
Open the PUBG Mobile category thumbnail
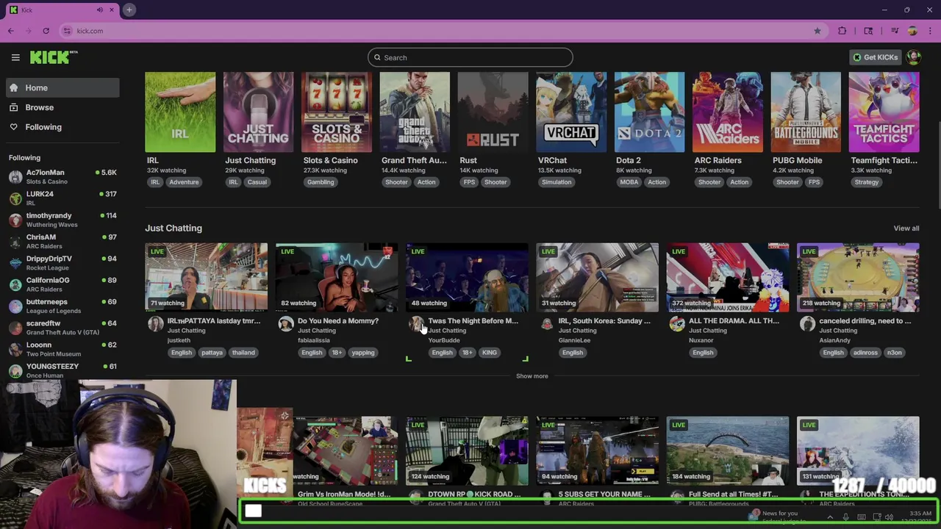[806, 112]
